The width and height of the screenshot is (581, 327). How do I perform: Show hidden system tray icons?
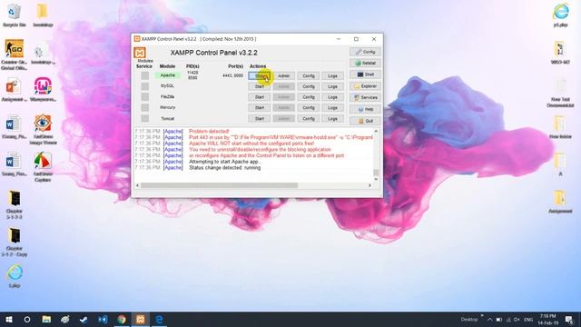tap(490, 320)
